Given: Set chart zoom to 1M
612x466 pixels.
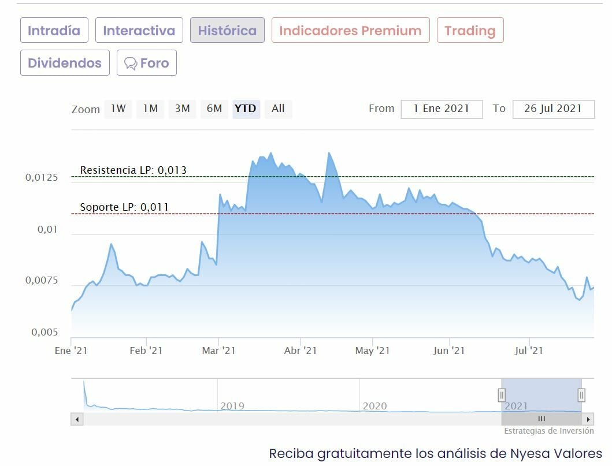Looking at the screenshot, I should (x=150, y=109).
